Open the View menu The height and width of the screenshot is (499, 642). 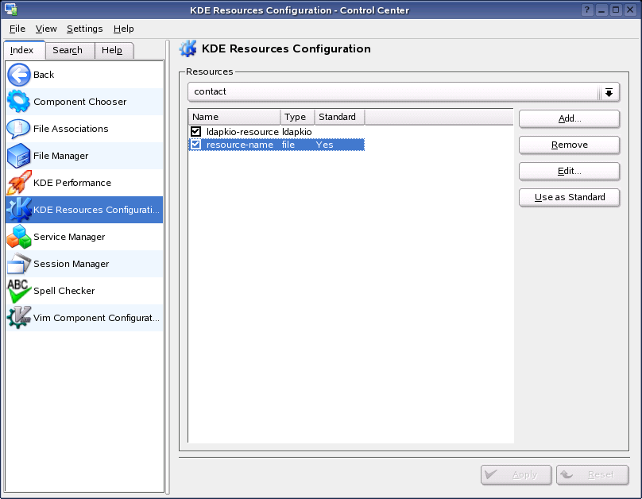tap(46, 29)
